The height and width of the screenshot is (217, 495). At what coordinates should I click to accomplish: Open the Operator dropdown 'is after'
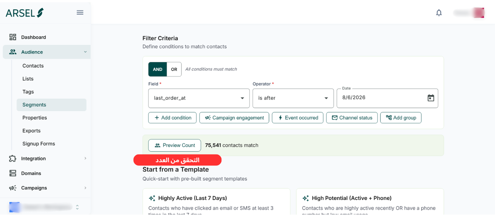[293, 98]
